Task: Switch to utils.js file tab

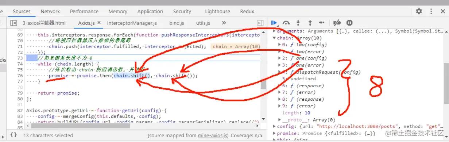Action: (x=203, y=23)
